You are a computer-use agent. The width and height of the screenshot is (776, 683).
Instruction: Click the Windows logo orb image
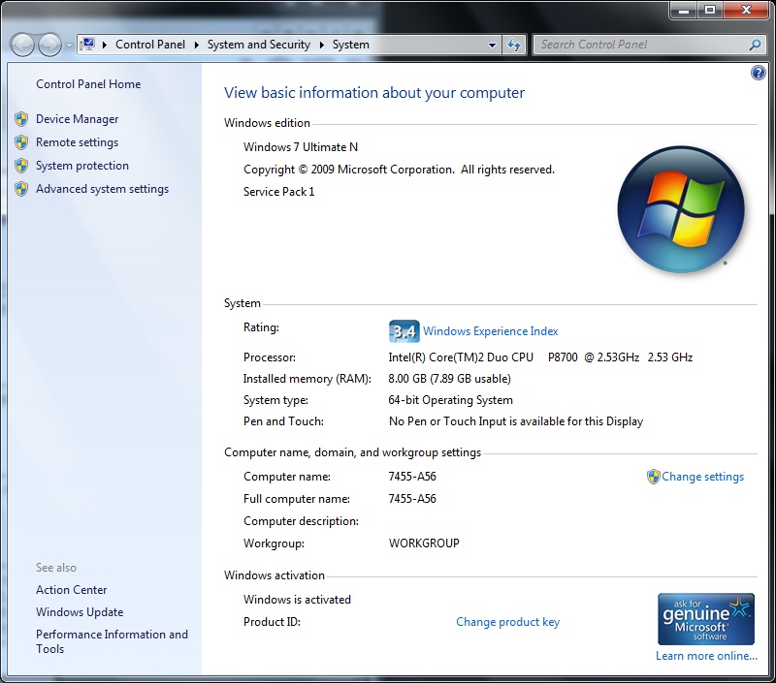pyautogui.click(x=681, y=209)
